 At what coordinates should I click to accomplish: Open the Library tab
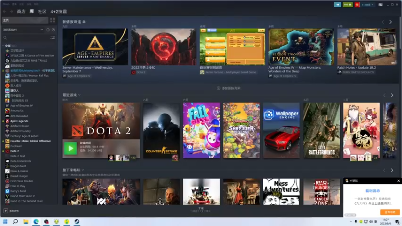pyautogui.click(x=32, y=11)
